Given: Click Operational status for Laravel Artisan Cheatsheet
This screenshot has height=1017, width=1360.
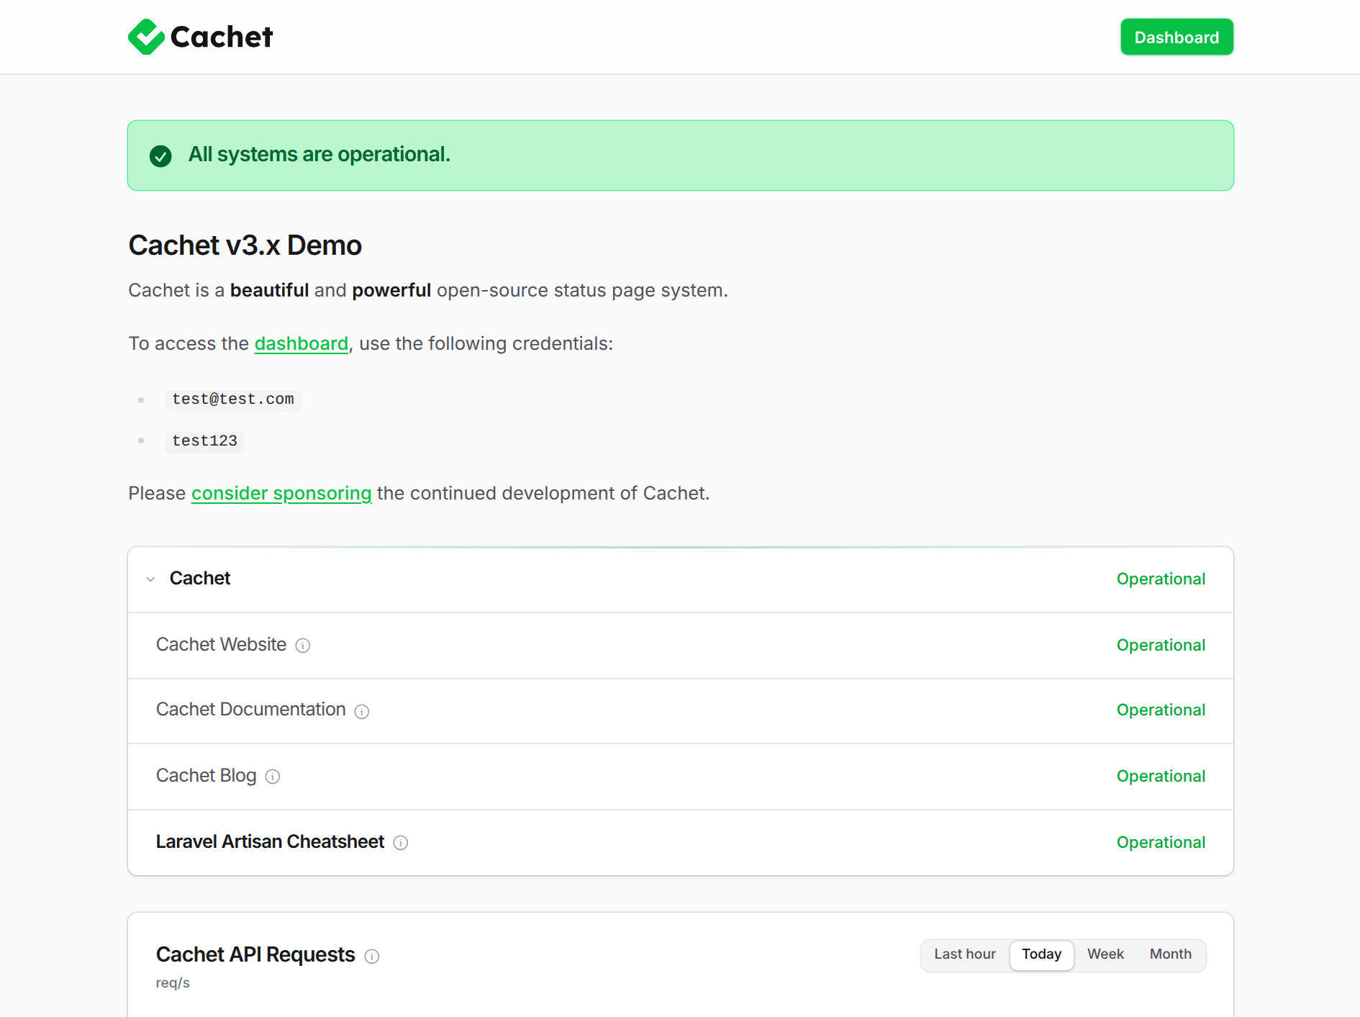Looking at the screenshot, I should point(1161,842).
